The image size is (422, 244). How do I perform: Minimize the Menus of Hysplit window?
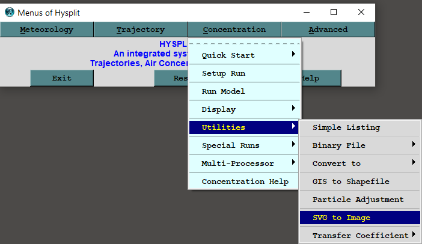(x=307, y=12)
